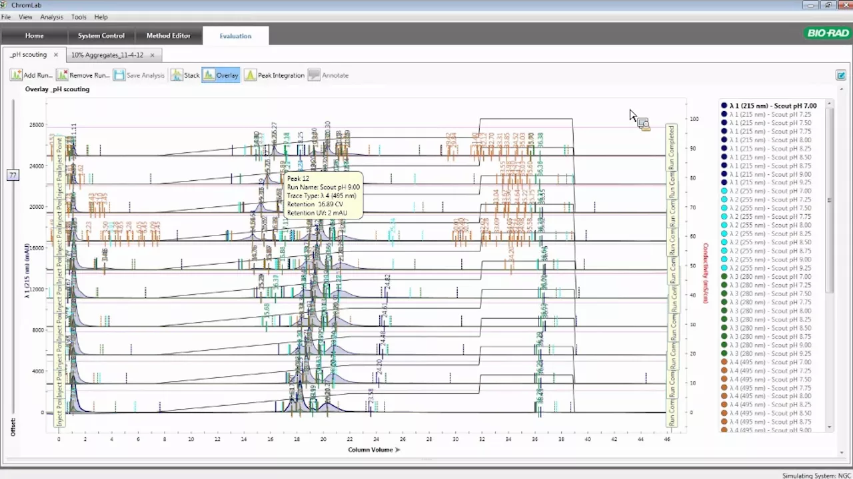
Task: Click the λ 1 (215 nm) (mAU) axis label
Action: coord(27,271)
